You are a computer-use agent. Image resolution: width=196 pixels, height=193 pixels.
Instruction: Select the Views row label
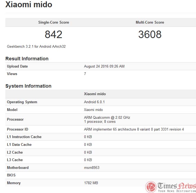12,74
